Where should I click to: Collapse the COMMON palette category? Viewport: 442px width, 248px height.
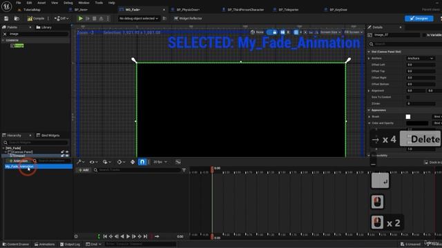point(3,41)
